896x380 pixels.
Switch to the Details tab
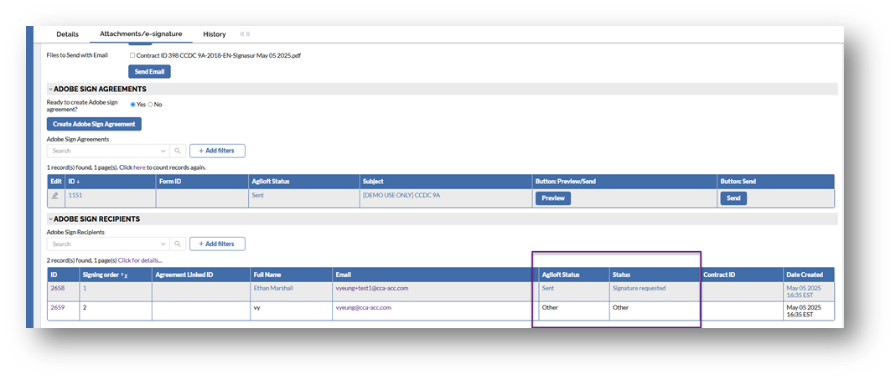click(67, 34)
